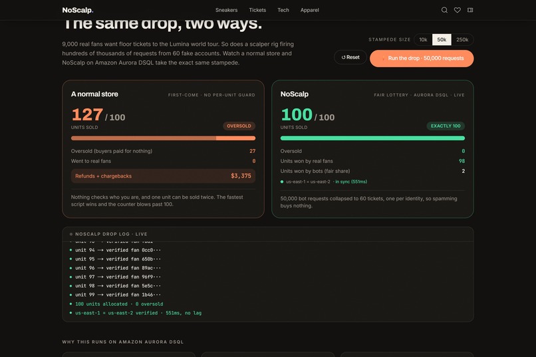Click 'Oversold (buyers paid for nothing)' label
This screenshot has width=536, height=357.
click(112, 151)
